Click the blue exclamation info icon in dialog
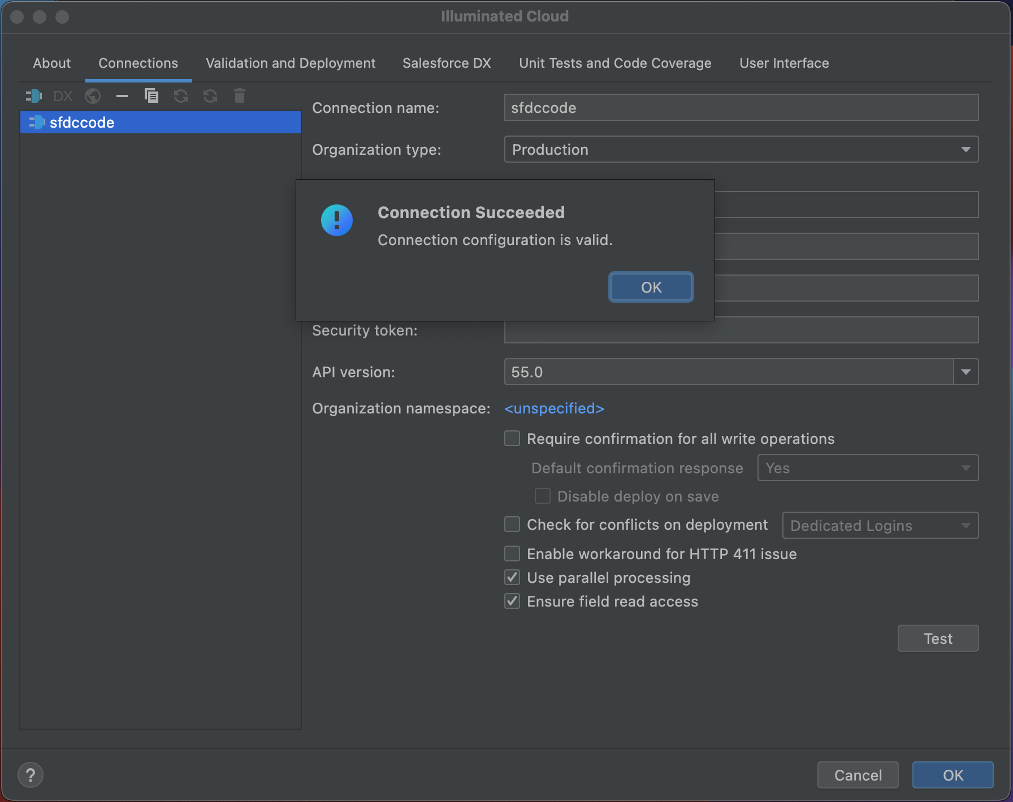This screenshot has width=1013, height=802. click(337, 220)
